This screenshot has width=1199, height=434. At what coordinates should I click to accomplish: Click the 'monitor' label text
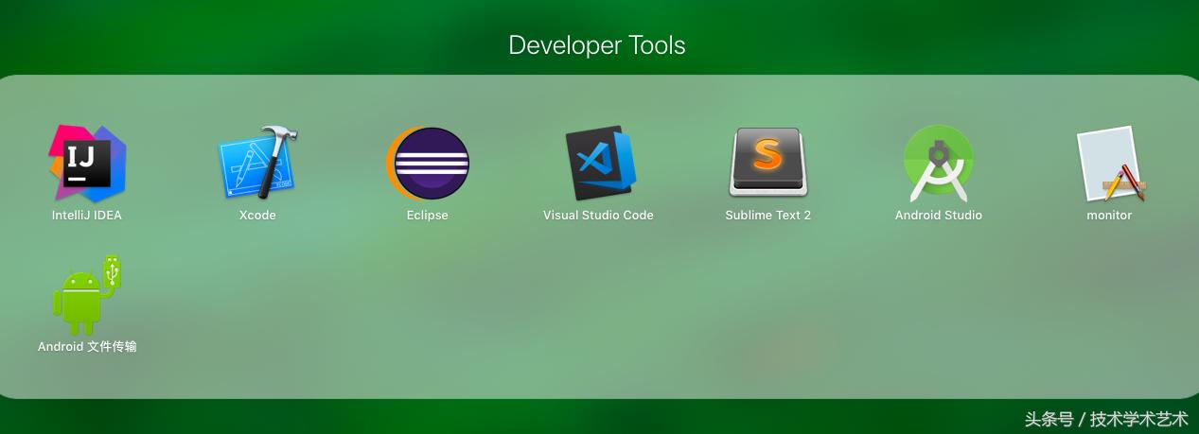click(x=1109, y=216)
